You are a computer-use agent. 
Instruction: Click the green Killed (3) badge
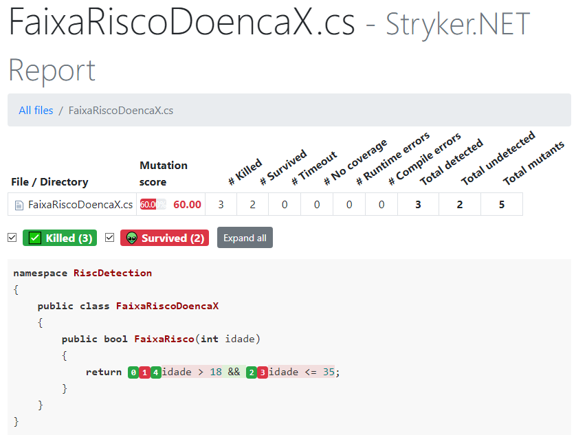[60, 238]
